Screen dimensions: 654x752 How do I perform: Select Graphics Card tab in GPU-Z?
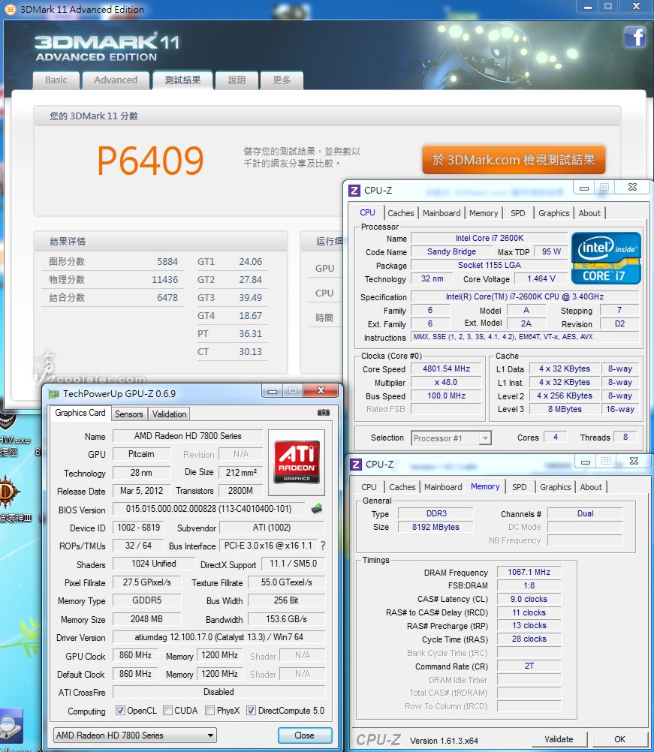tap(80, 413)
